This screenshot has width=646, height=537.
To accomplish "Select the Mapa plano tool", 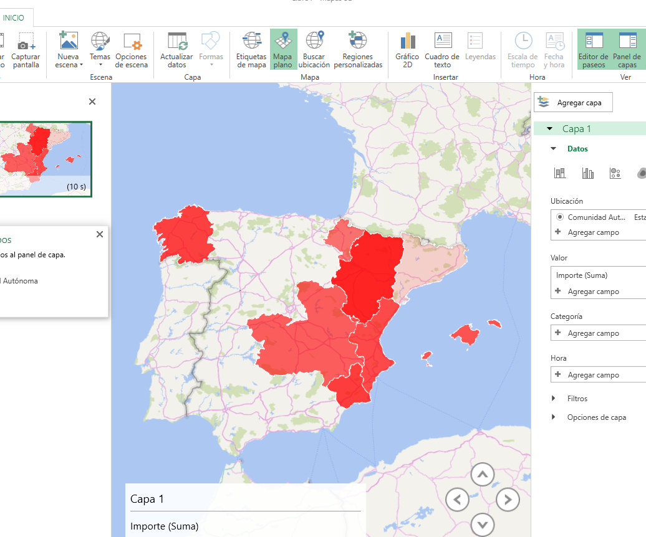I will tap(283, 49).
